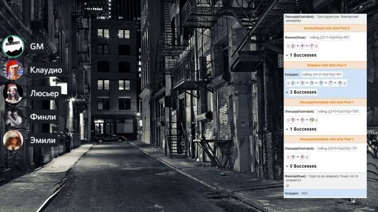Click the 'Финли(Илья) rolls Dice Pool 5' header
The image size is (378, 212).
pos(325,28)
